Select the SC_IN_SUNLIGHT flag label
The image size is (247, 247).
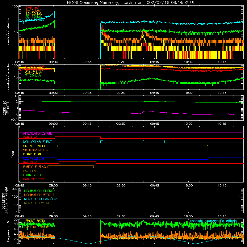tap(36, 146)
